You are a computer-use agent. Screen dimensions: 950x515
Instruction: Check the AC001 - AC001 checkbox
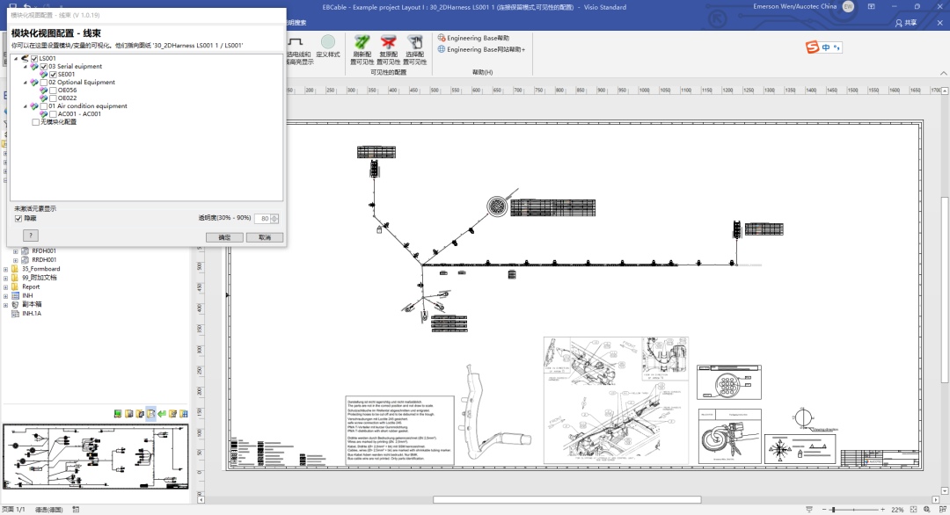[54, 114]
